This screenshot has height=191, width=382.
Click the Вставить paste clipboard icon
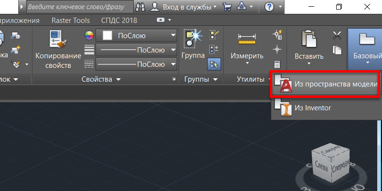(309, 39)
